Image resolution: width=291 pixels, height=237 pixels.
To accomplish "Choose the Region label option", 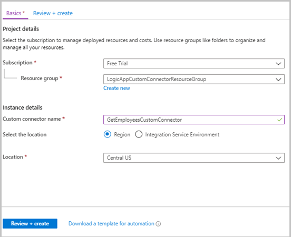I will (x=122, y=135).
